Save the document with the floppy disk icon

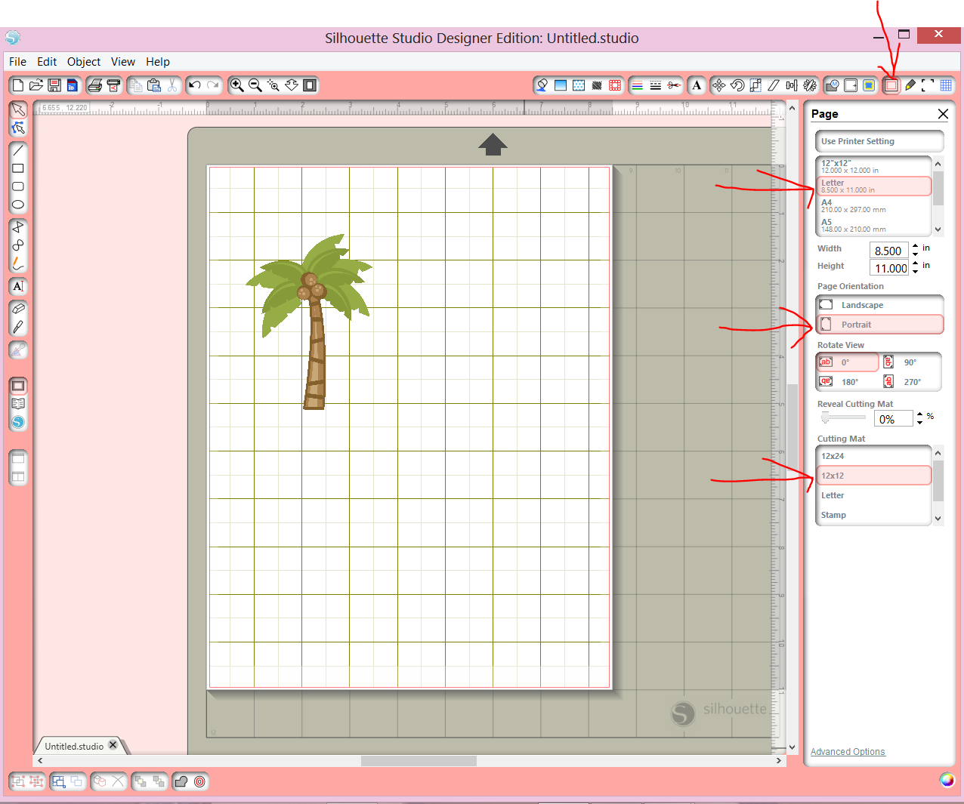point(54,85)
